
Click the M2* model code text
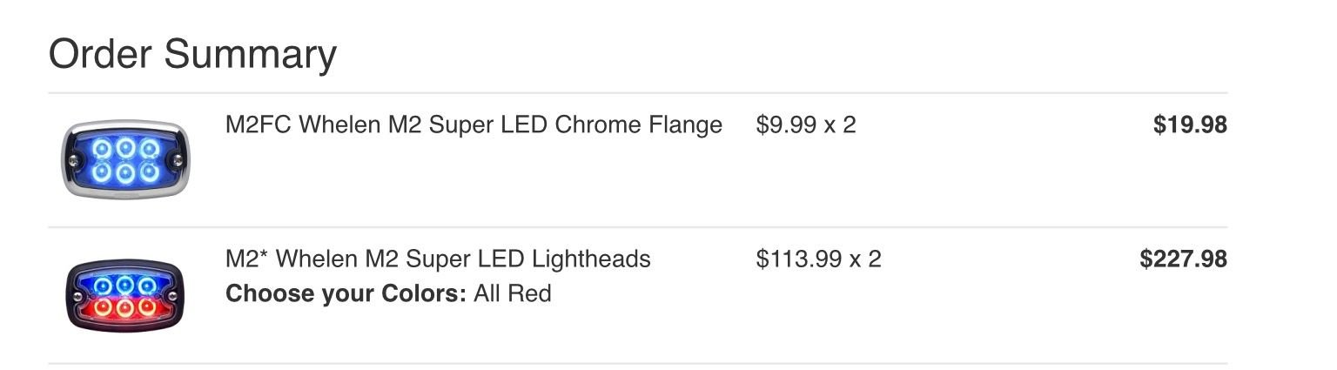(x=246, y=259)
